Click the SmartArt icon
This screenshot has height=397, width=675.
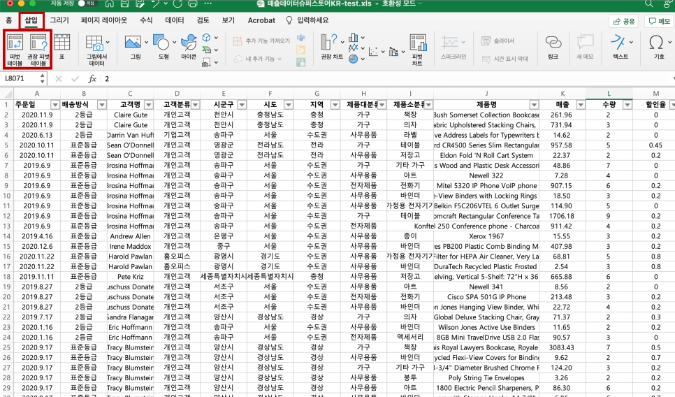pyautogui.click(x=207, y=50)
